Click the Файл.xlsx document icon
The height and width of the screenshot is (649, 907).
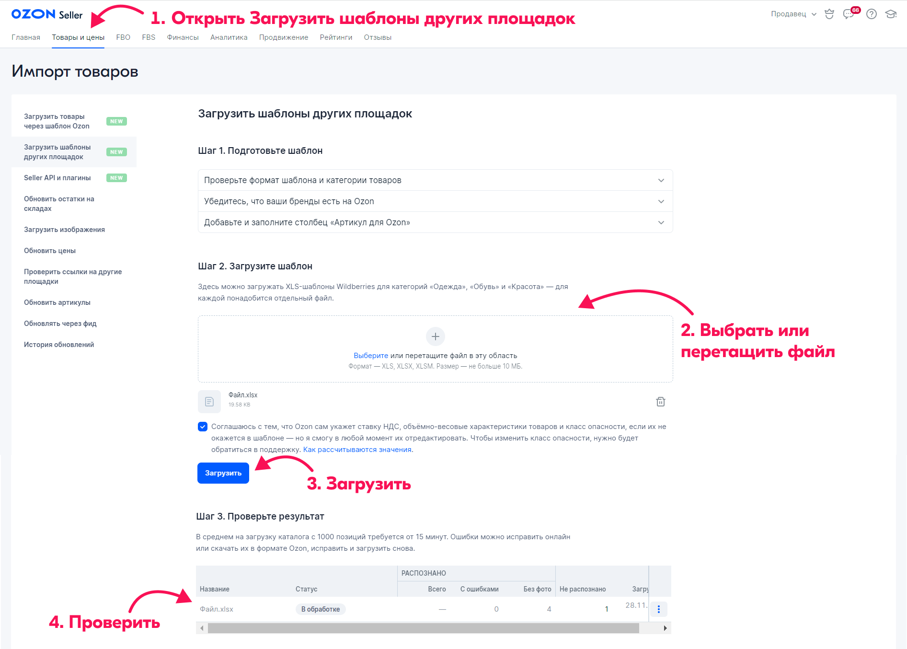(209, 402)
